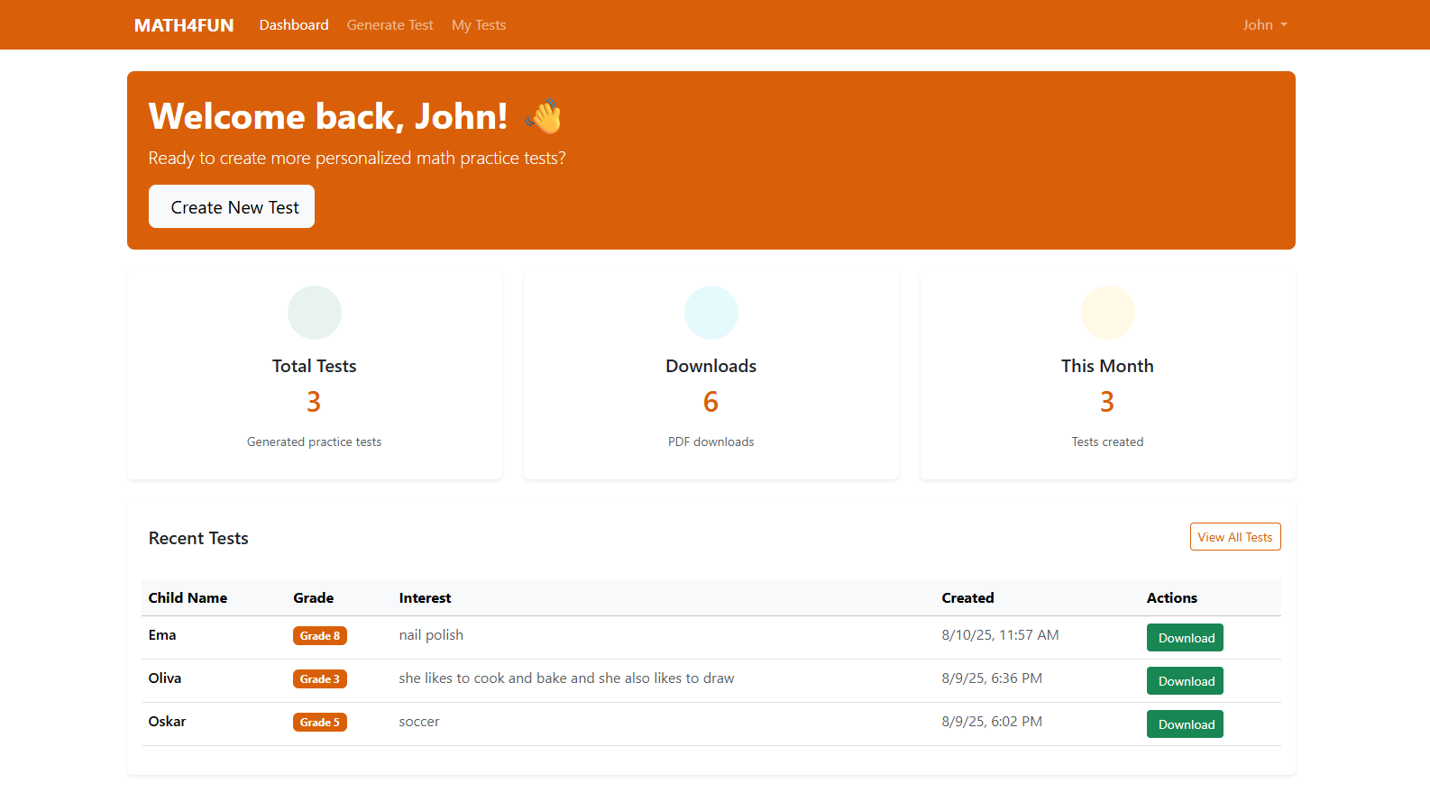Click the soccer interest text

click(419, 722)
